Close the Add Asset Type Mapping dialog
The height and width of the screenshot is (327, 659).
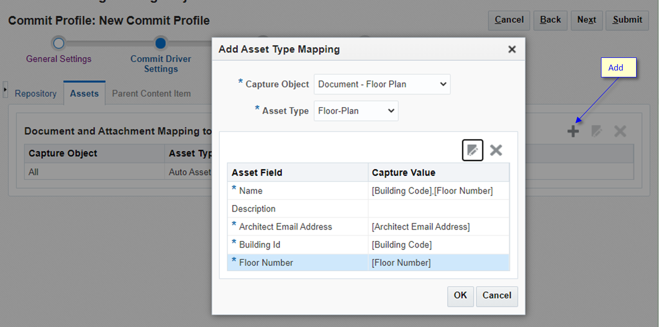click(512, 49)
